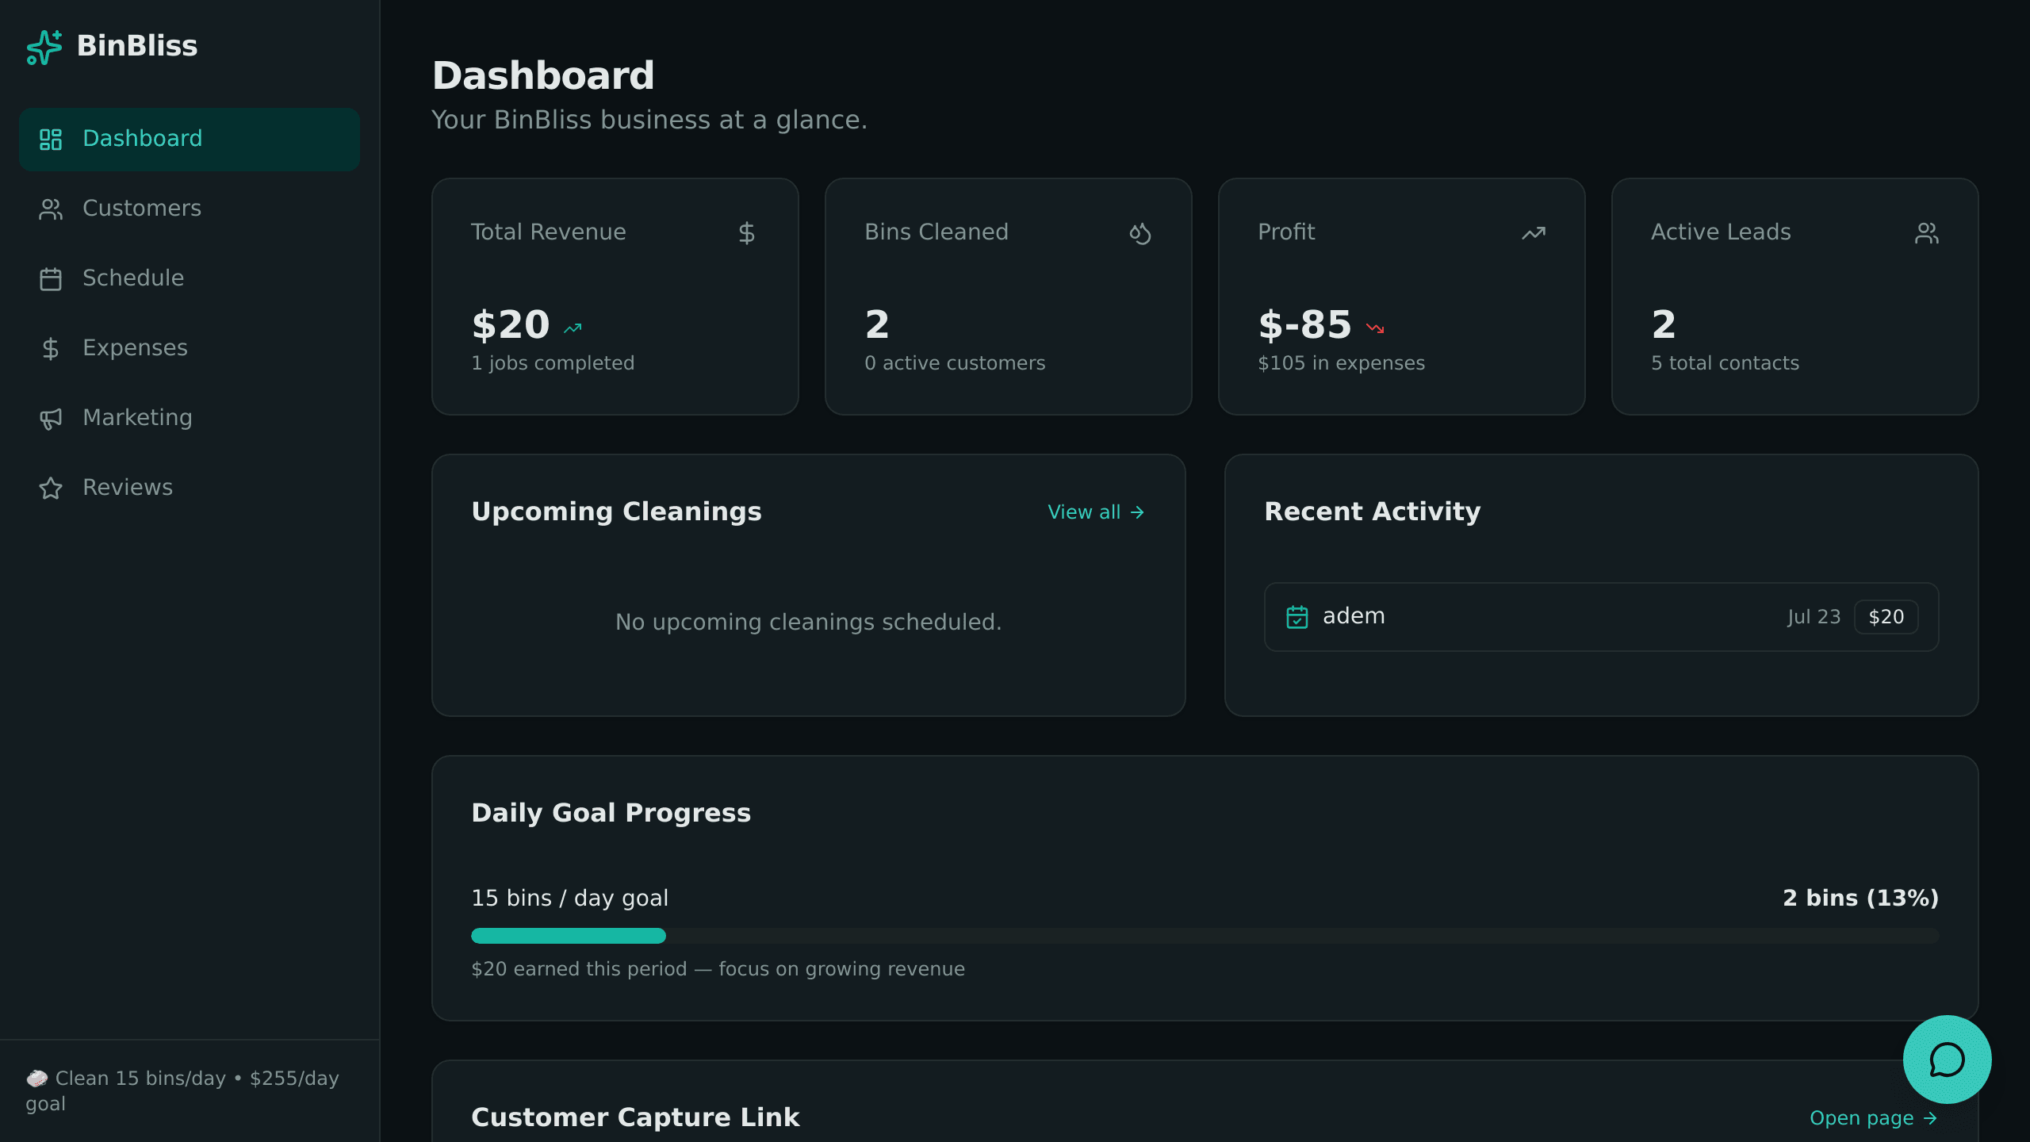Click the Profit card title
The image size is (2030, 1142).
[1286, 232]
